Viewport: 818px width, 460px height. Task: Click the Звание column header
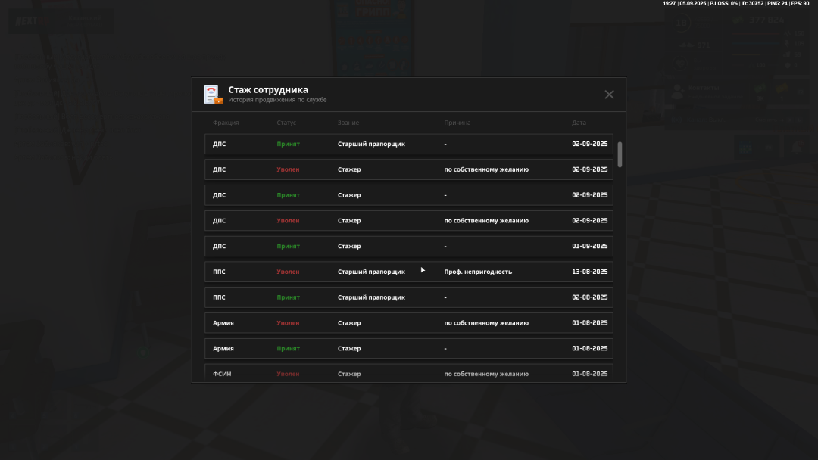(x=348, y=123)
